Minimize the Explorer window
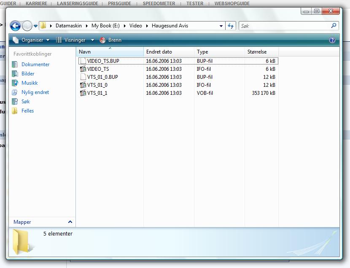 [306, 11]
